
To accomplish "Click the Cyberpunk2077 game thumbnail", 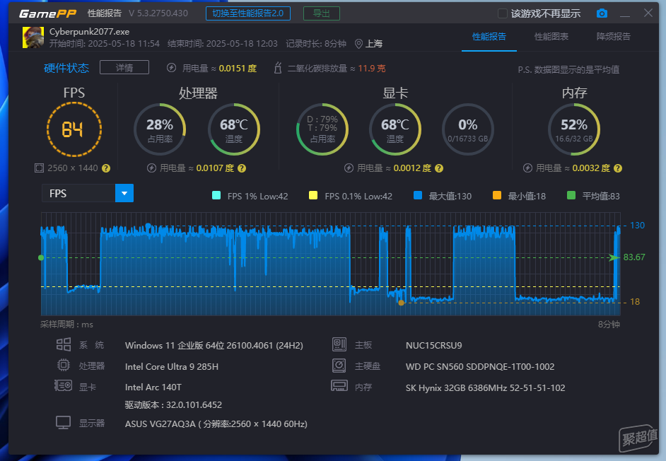I will (33, 37).
